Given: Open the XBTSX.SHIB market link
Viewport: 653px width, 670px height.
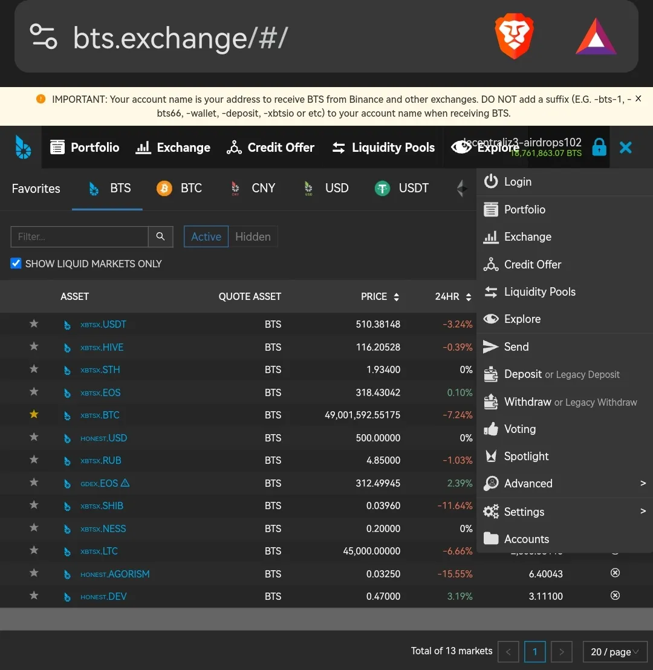Looking at the screenshot, I should [102, 506].
